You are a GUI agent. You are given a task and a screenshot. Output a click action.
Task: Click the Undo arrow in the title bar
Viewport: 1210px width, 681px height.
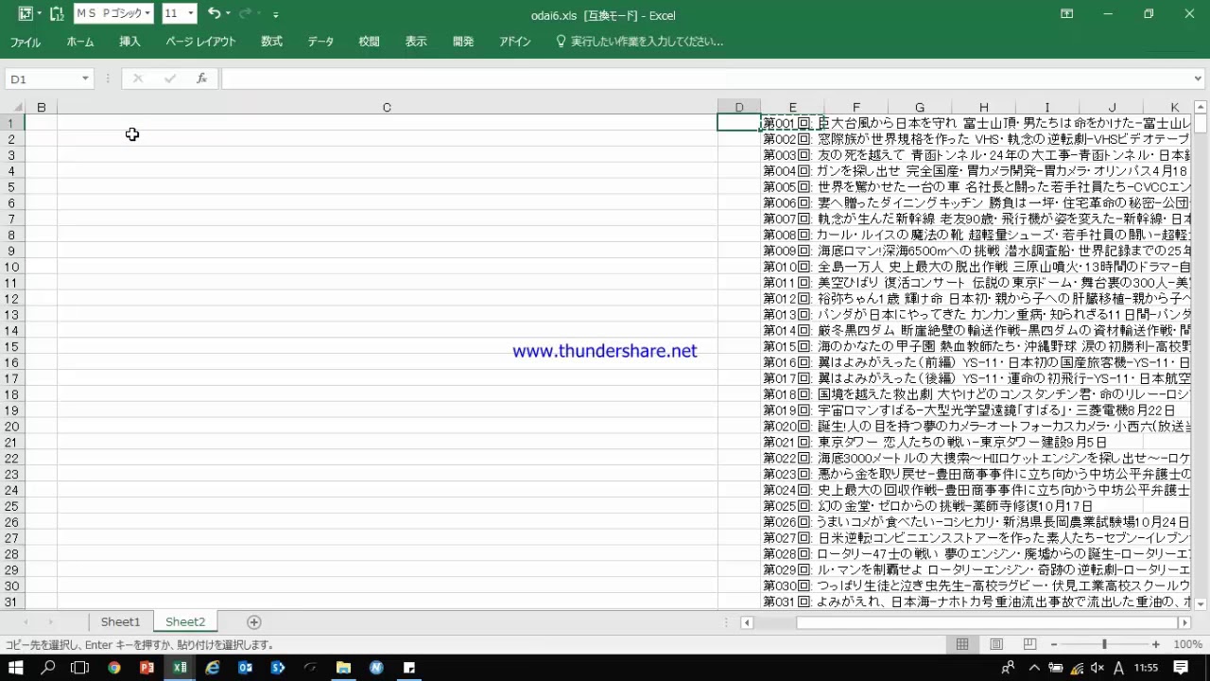tap(214, 13)
